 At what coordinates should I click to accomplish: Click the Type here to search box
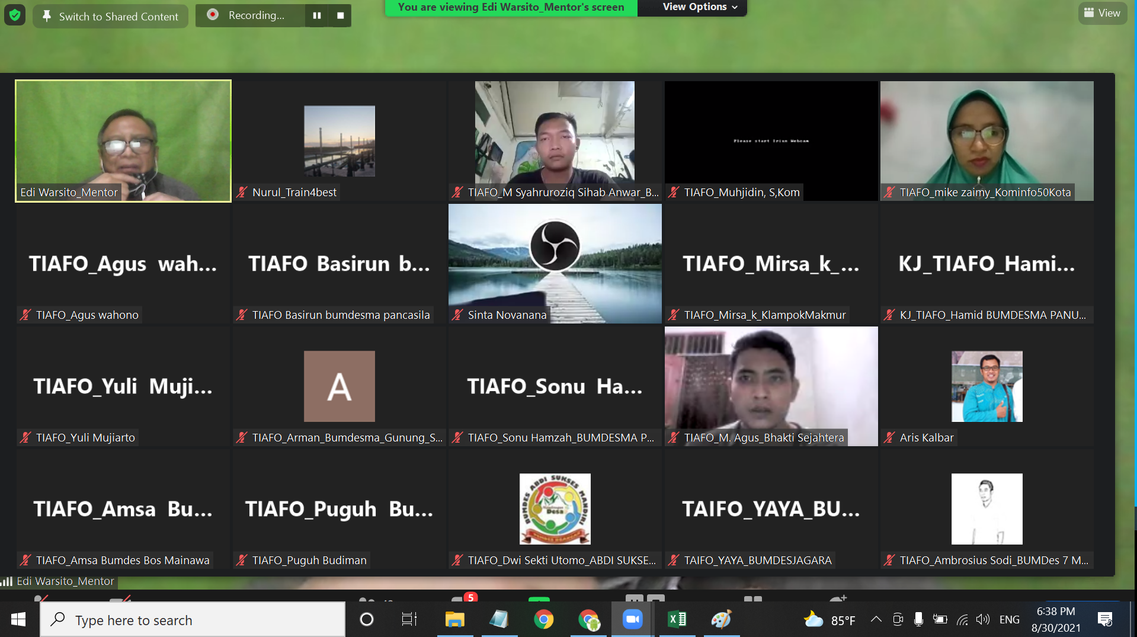[x=193, y=620]
